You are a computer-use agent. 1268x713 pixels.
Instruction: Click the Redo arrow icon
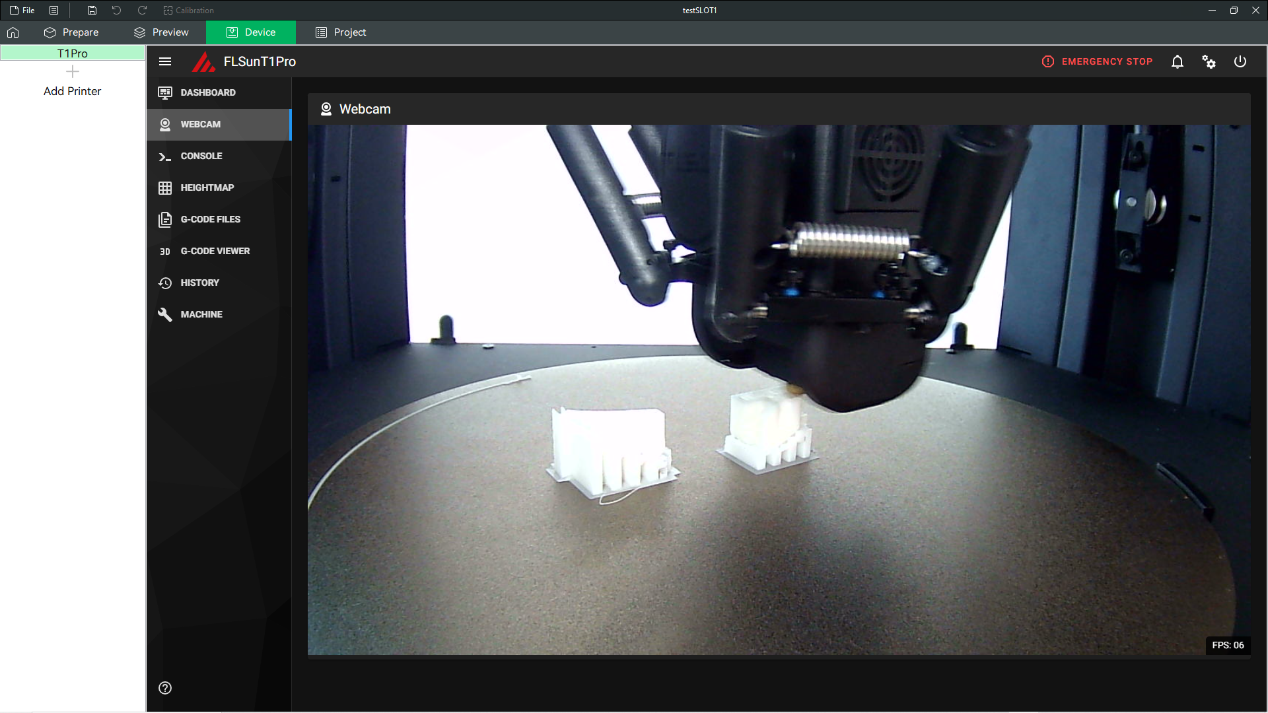pyautogui.click(x=142, y=10)
